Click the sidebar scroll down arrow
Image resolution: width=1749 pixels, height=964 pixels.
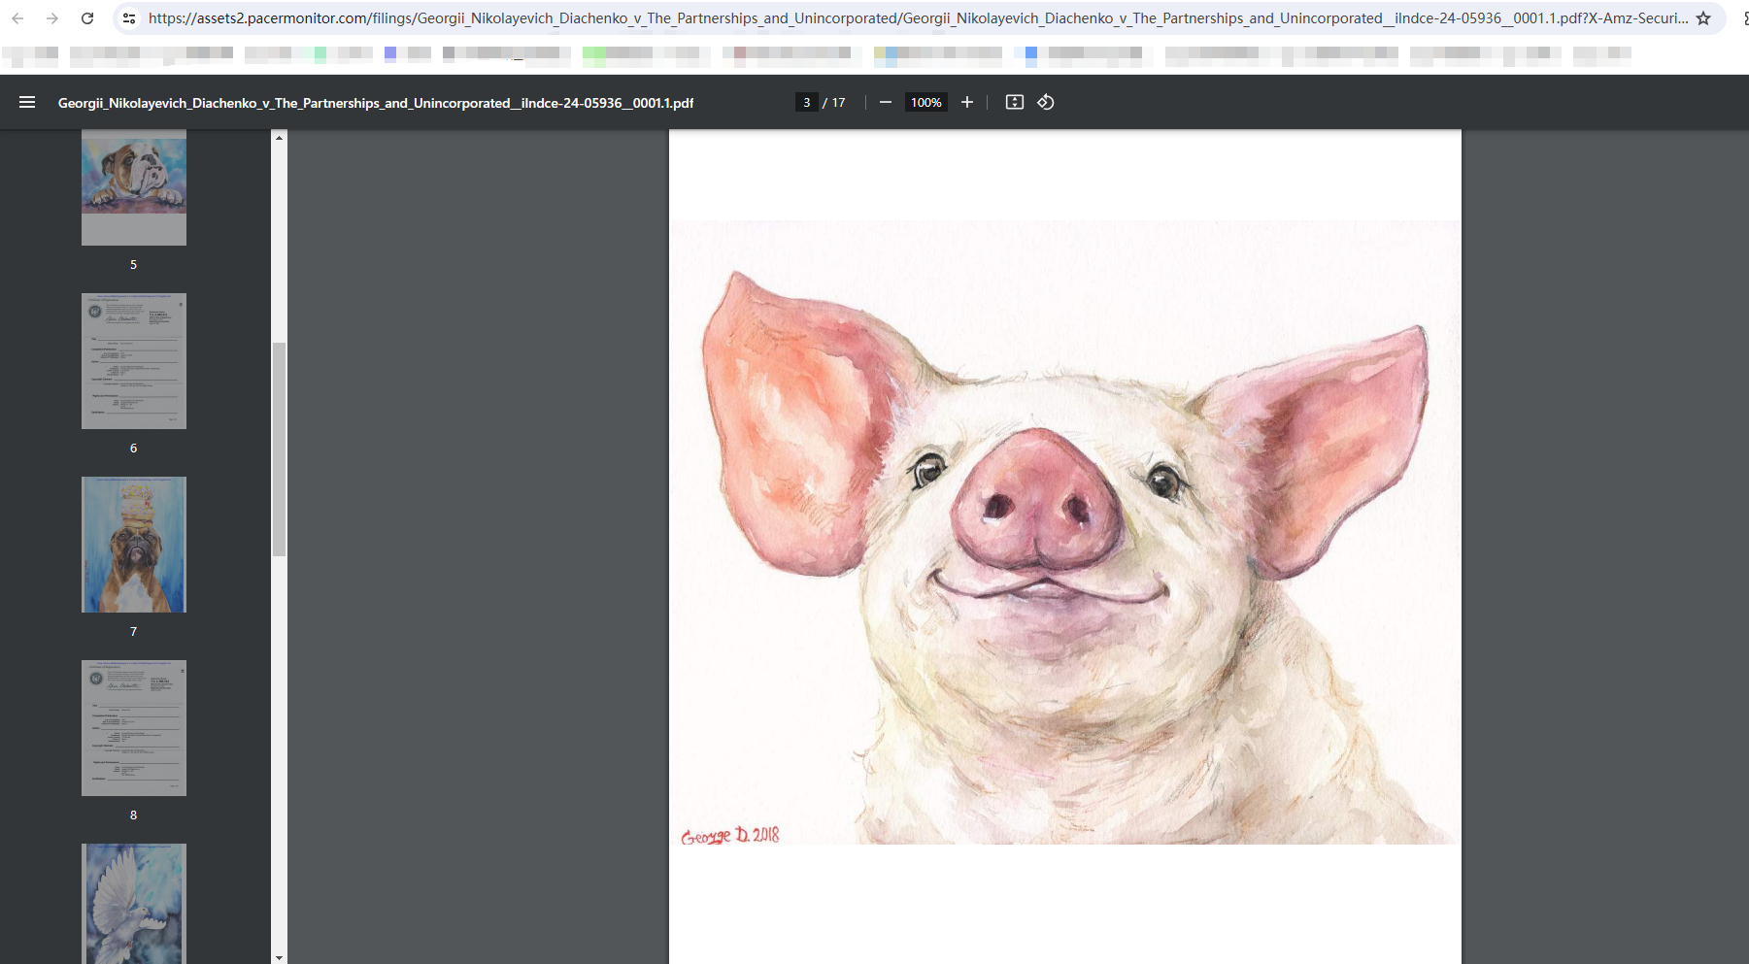click(280, 957)
